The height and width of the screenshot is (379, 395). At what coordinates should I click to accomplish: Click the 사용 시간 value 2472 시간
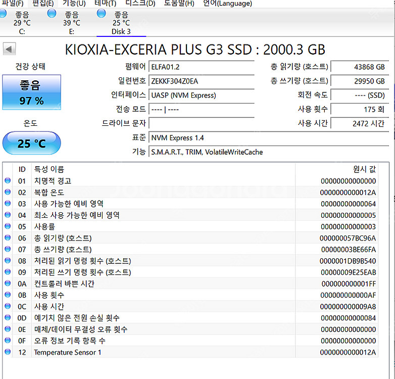pos(360,123)
